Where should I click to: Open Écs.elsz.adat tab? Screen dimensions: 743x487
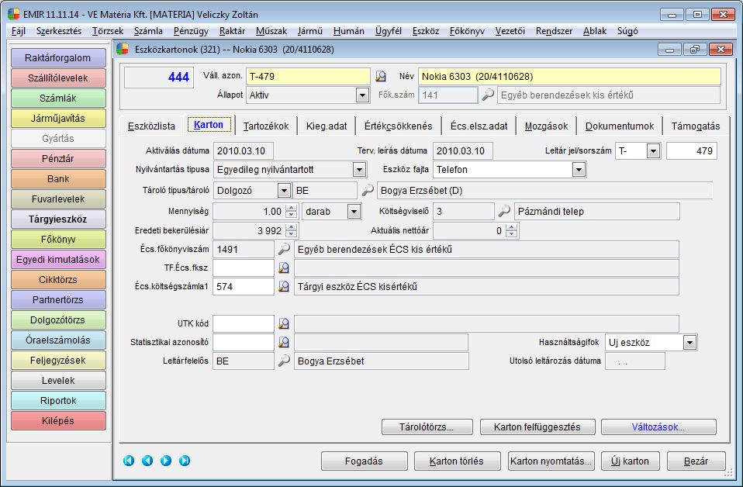pos(479,126)
